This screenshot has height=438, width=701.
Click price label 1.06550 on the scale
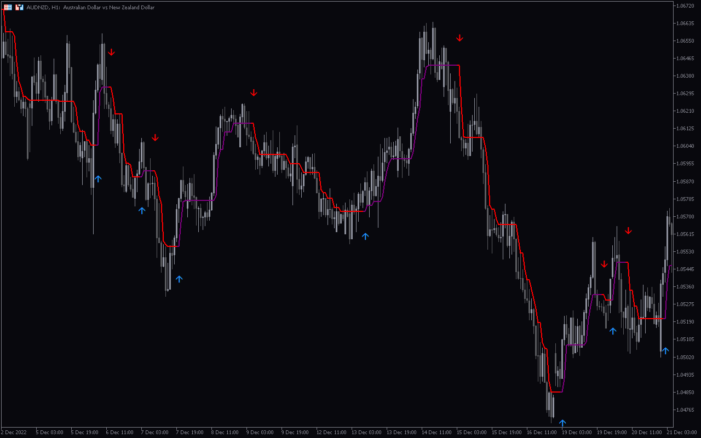tap(685, 41)
